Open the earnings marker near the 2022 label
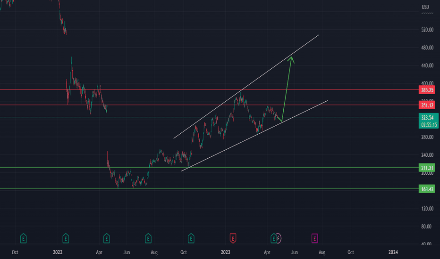Image resolution: width=440 pixels, height=259 pixels. tap(65, 238)
